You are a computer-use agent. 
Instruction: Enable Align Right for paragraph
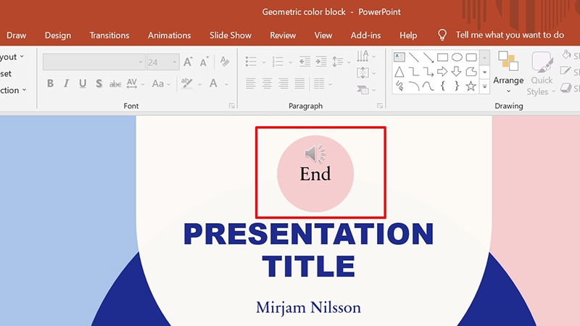coord(283,83)
